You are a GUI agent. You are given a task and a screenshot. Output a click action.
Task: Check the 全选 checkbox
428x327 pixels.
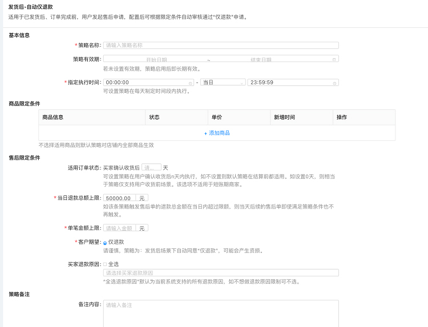(105, 264)
